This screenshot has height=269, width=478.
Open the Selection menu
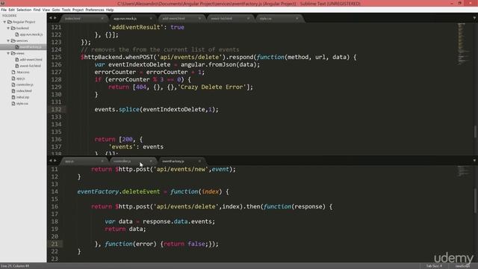coord(24,10)
